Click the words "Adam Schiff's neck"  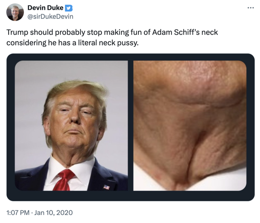[x=185, y=32]
